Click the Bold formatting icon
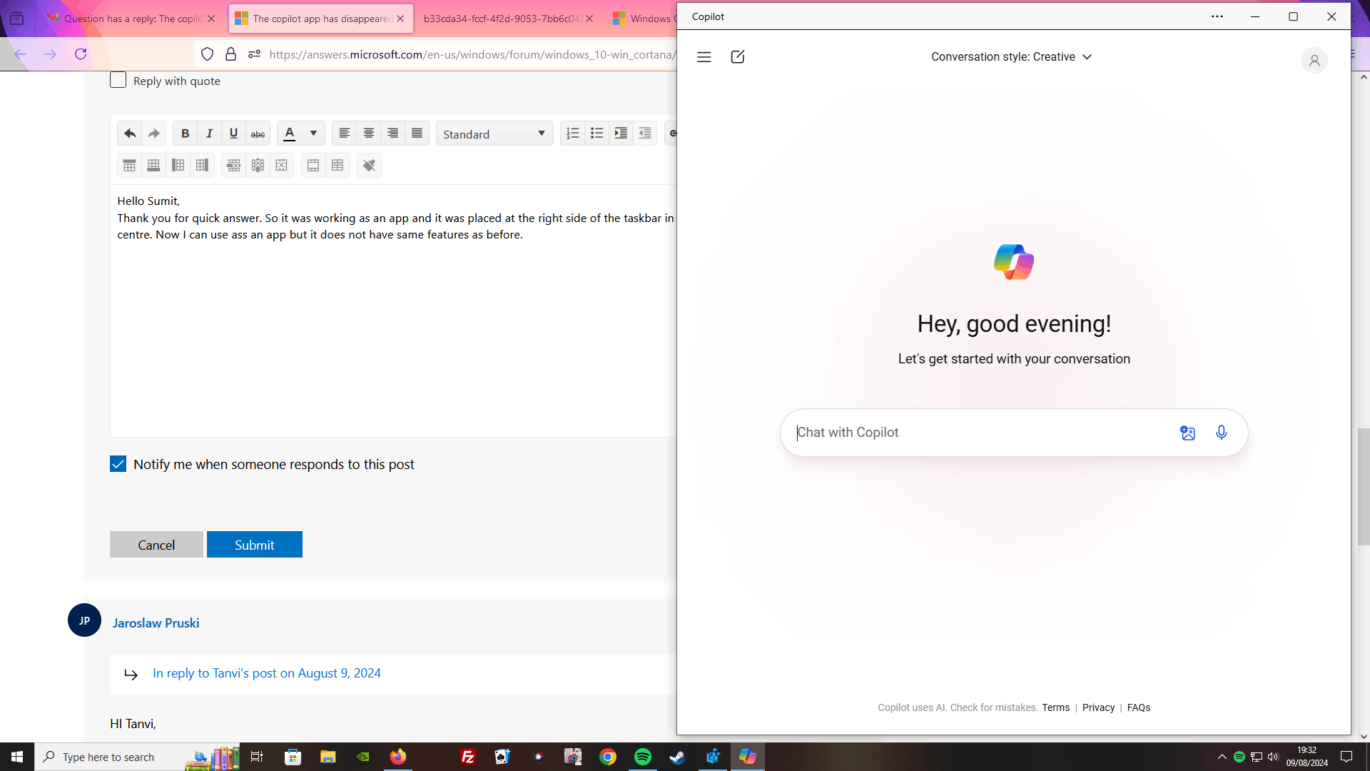 click(x=185, y=133)
